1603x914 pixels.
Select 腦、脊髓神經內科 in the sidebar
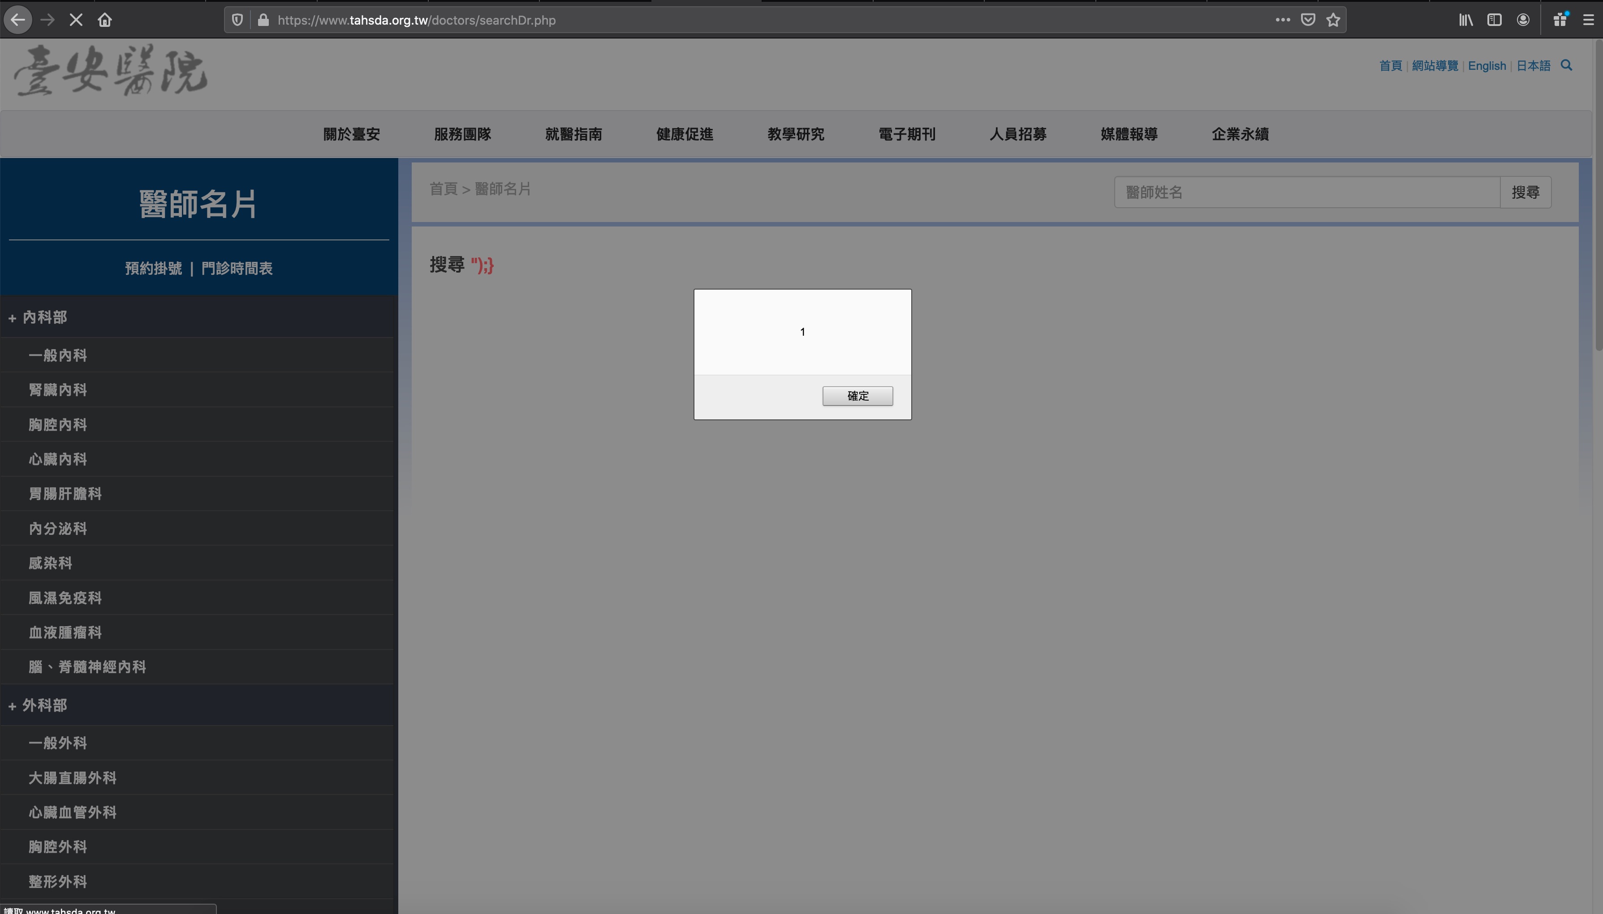[87, 667]
